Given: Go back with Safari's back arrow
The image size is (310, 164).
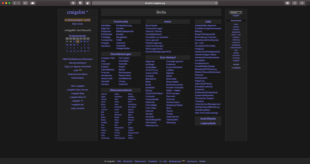Looking at the screenshot, I should pyautogui.click(x=15, y=3).
